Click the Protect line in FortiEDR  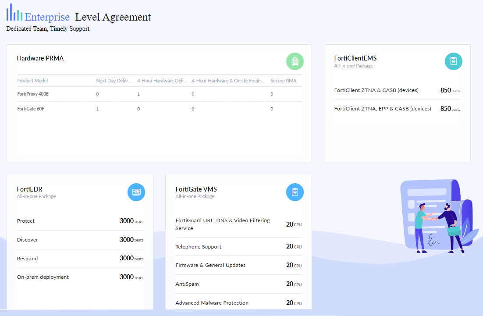[25, 221]
